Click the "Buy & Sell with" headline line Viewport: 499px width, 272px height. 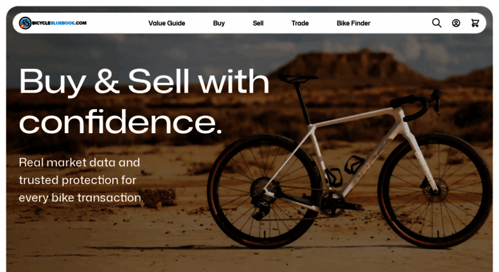click(144, 82)
